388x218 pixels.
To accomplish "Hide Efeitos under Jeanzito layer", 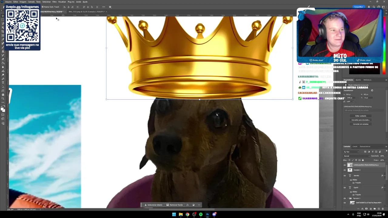I will point(351,180).
